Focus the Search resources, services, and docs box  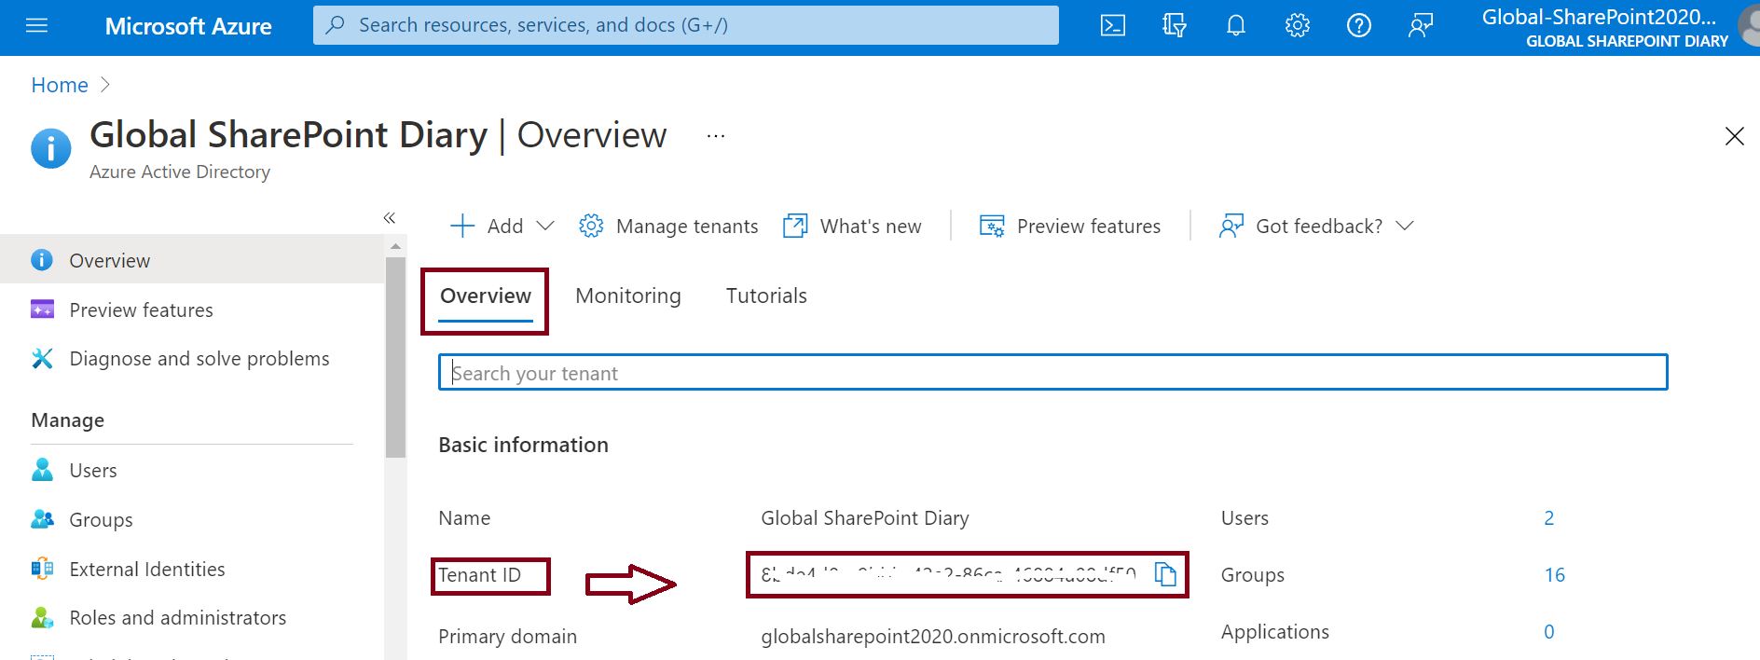click(x=686, y=25)
